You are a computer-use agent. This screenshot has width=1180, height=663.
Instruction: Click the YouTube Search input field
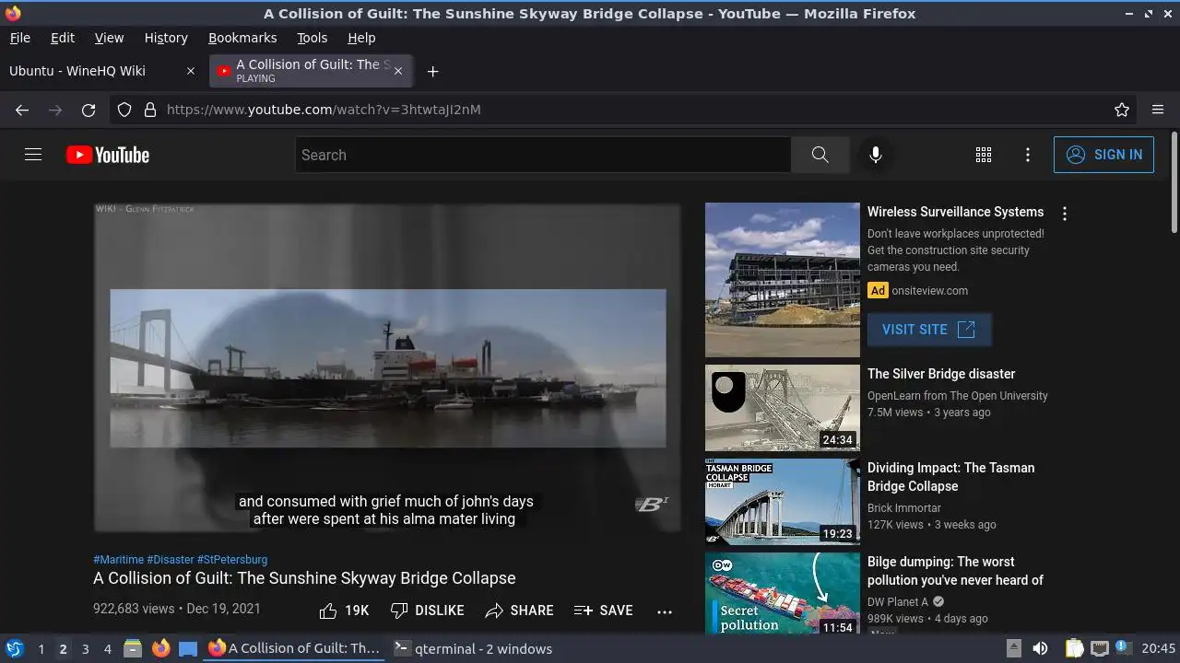[x=543, y=155]
